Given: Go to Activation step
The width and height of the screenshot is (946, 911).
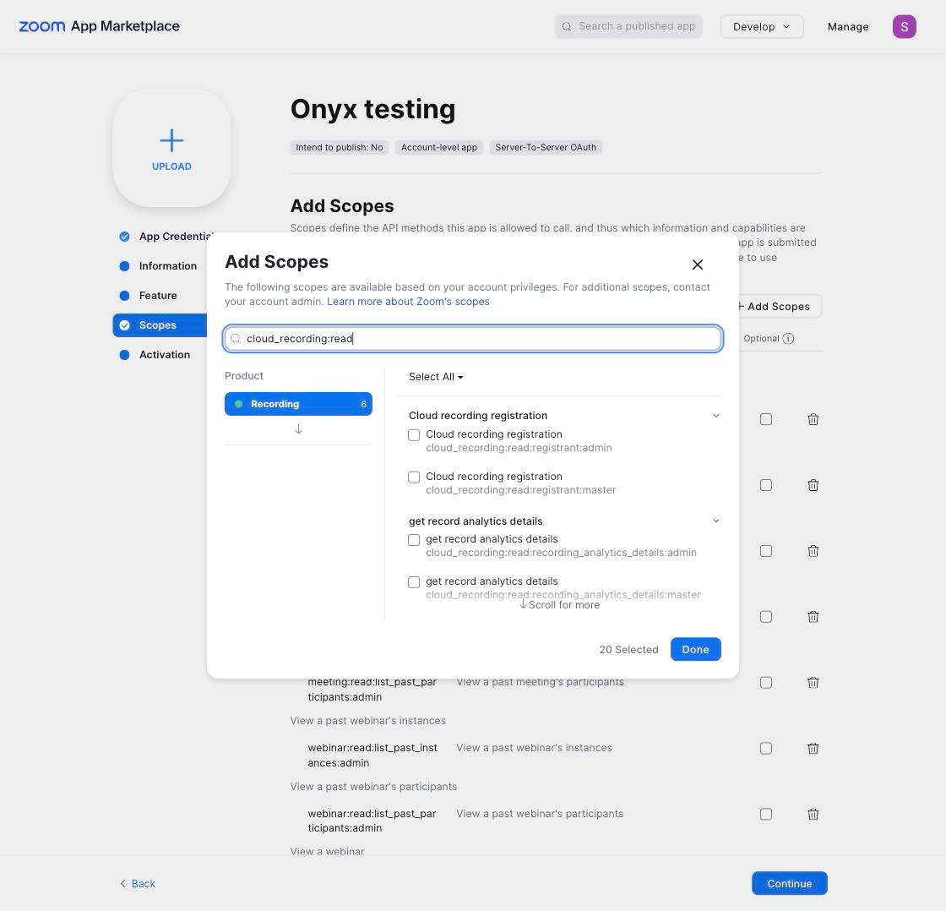Looking at the screenshot, I should click(155, 355).
